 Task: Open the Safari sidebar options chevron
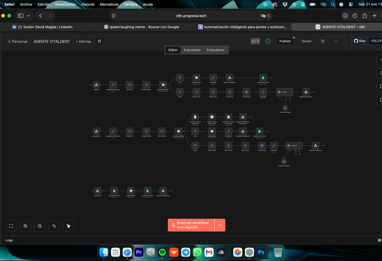point(28,15)
